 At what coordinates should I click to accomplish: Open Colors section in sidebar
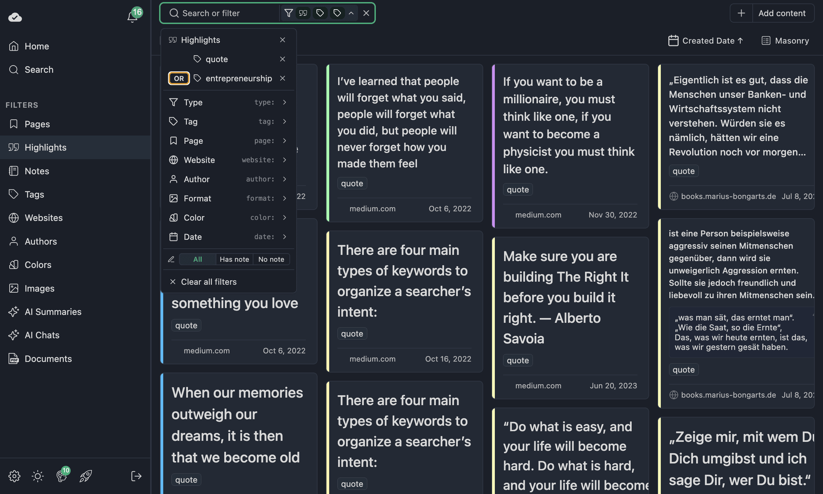38,264
